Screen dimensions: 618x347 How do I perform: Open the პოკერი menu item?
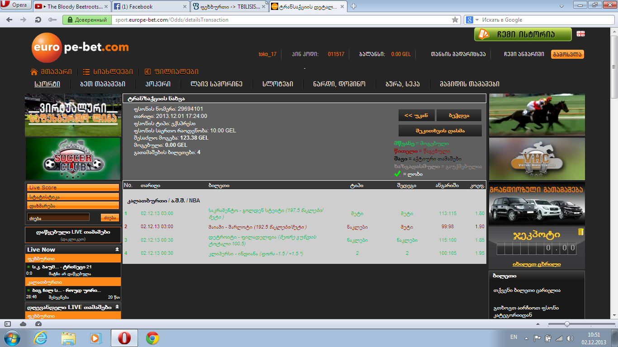tap(158, 84)
